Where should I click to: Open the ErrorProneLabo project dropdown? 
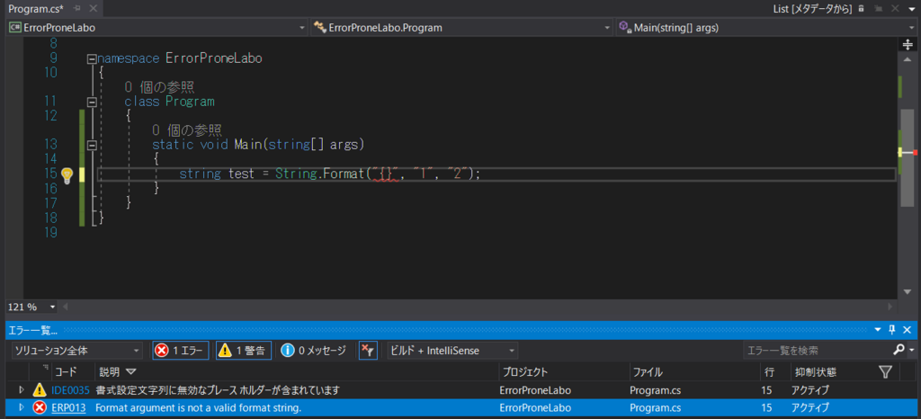(x=156, y=28)
